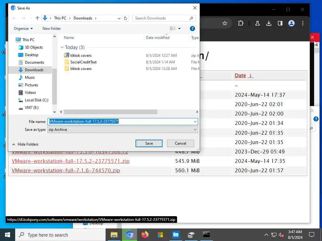Select VM7 (E:) drive
Viewport: 322px width, 241px height.
tap(31, 108)
